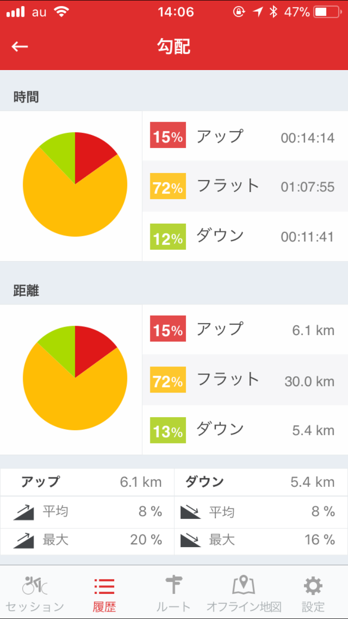Tap the フラット 01:07:55 time row
Image resolution: width=348 pixels, height=619 pixels.
point(245,186)
